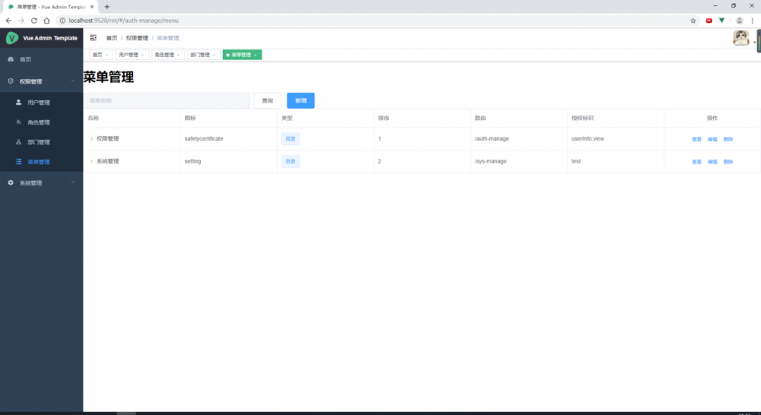Click 编辑 for the 系统管理 row
The height and width of the screenshot is (415, 761).
(712, 162)
